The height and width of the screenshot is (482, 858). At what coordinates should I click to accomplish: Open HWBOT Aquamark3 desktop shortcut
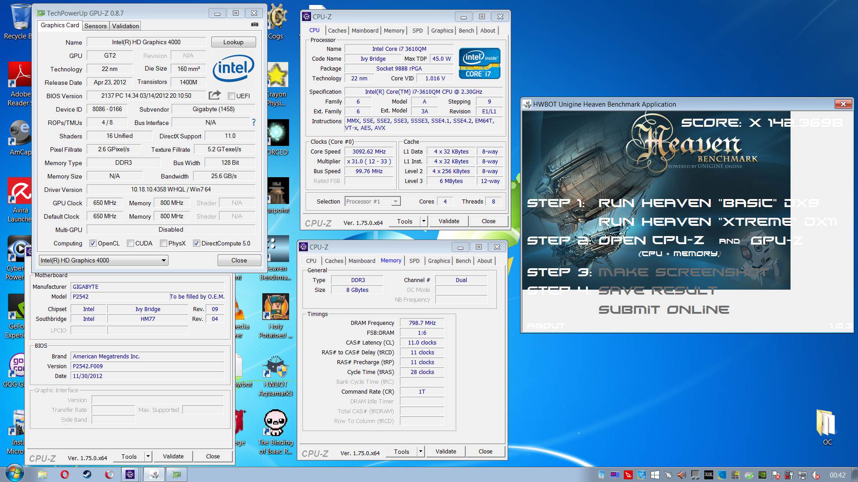276,375
